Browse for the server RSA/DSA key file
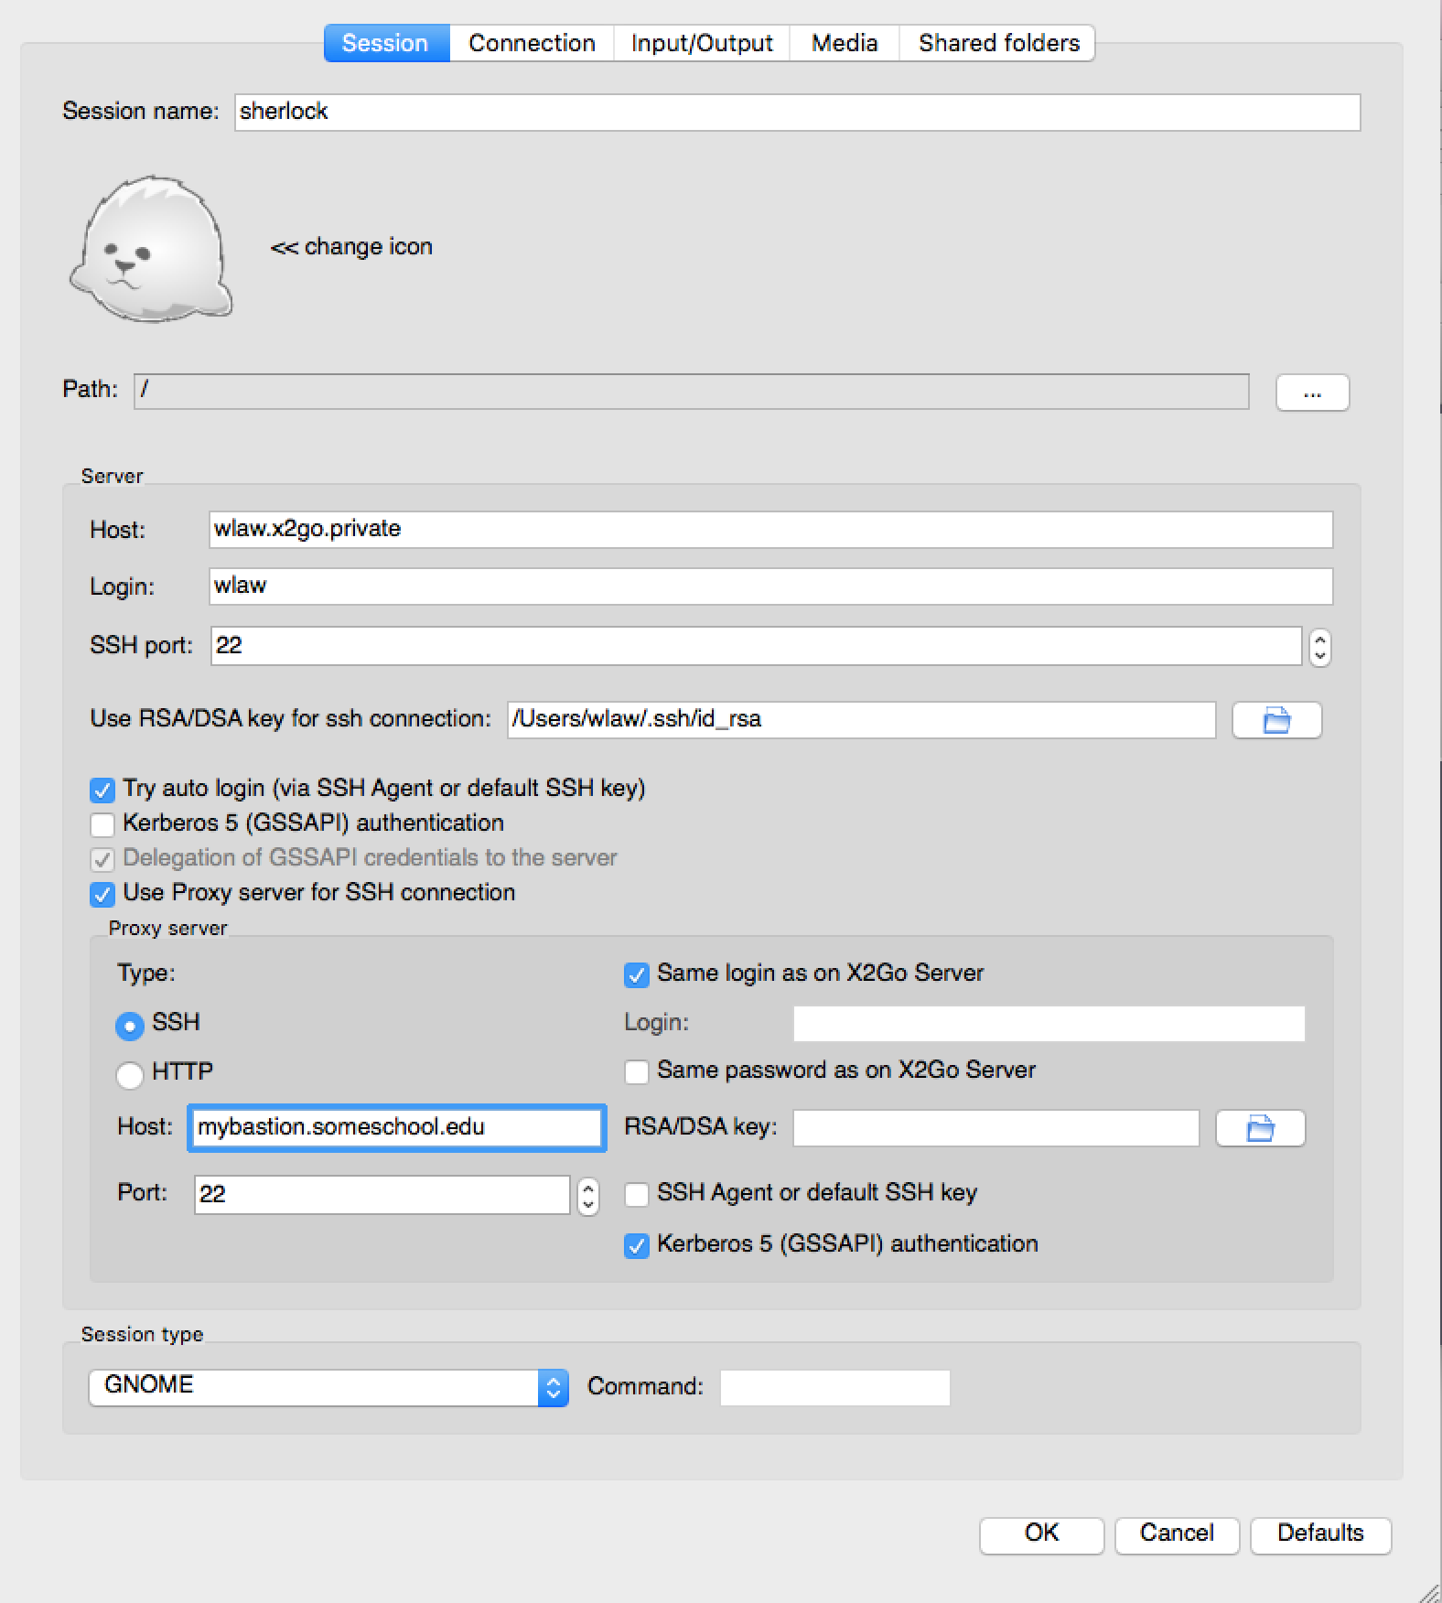 click(1276, 720)
